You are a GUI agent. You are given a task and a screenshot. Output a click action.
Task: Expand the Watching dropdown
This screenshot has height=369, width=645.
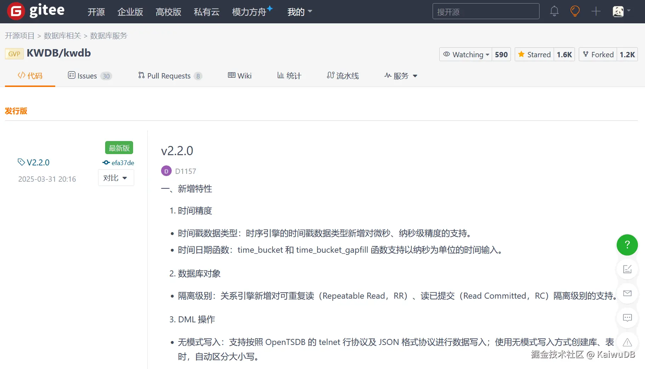coord(466,54)
